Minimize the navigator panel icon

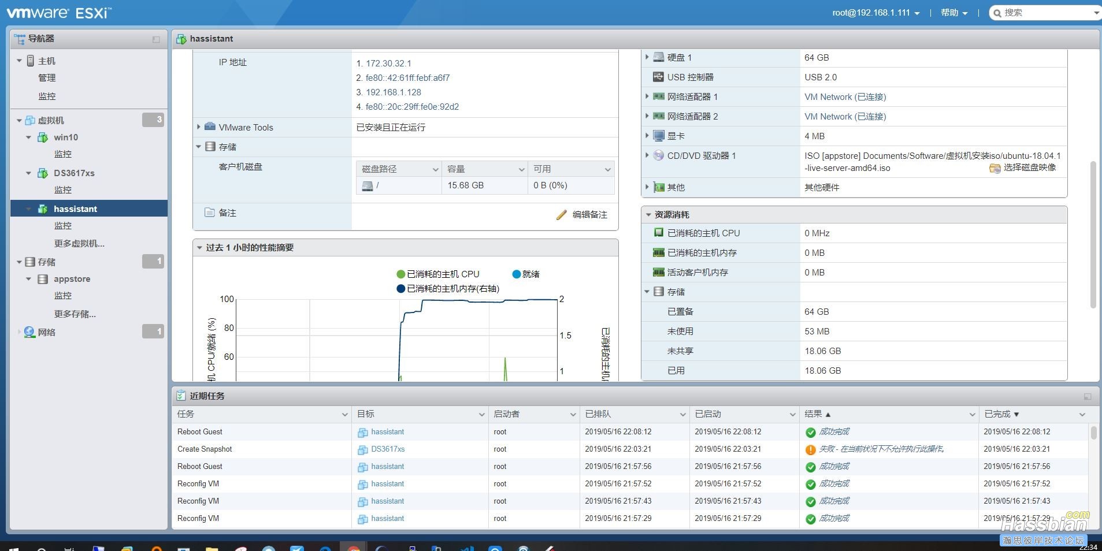pos(156,39)
